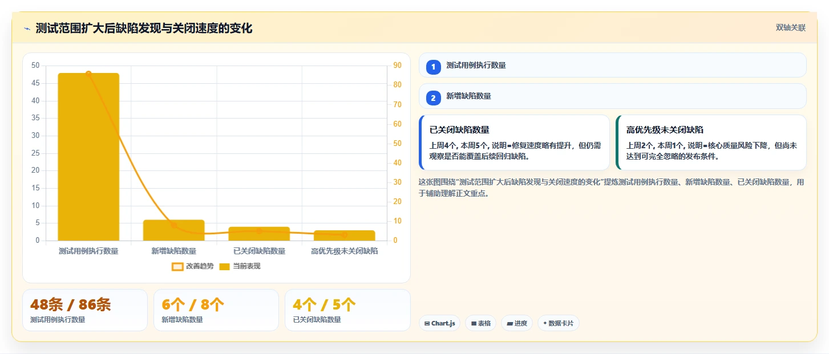This screenshot has width=829, height=354.
Task: Click the trend line point at 86
Action: (88, 74)
